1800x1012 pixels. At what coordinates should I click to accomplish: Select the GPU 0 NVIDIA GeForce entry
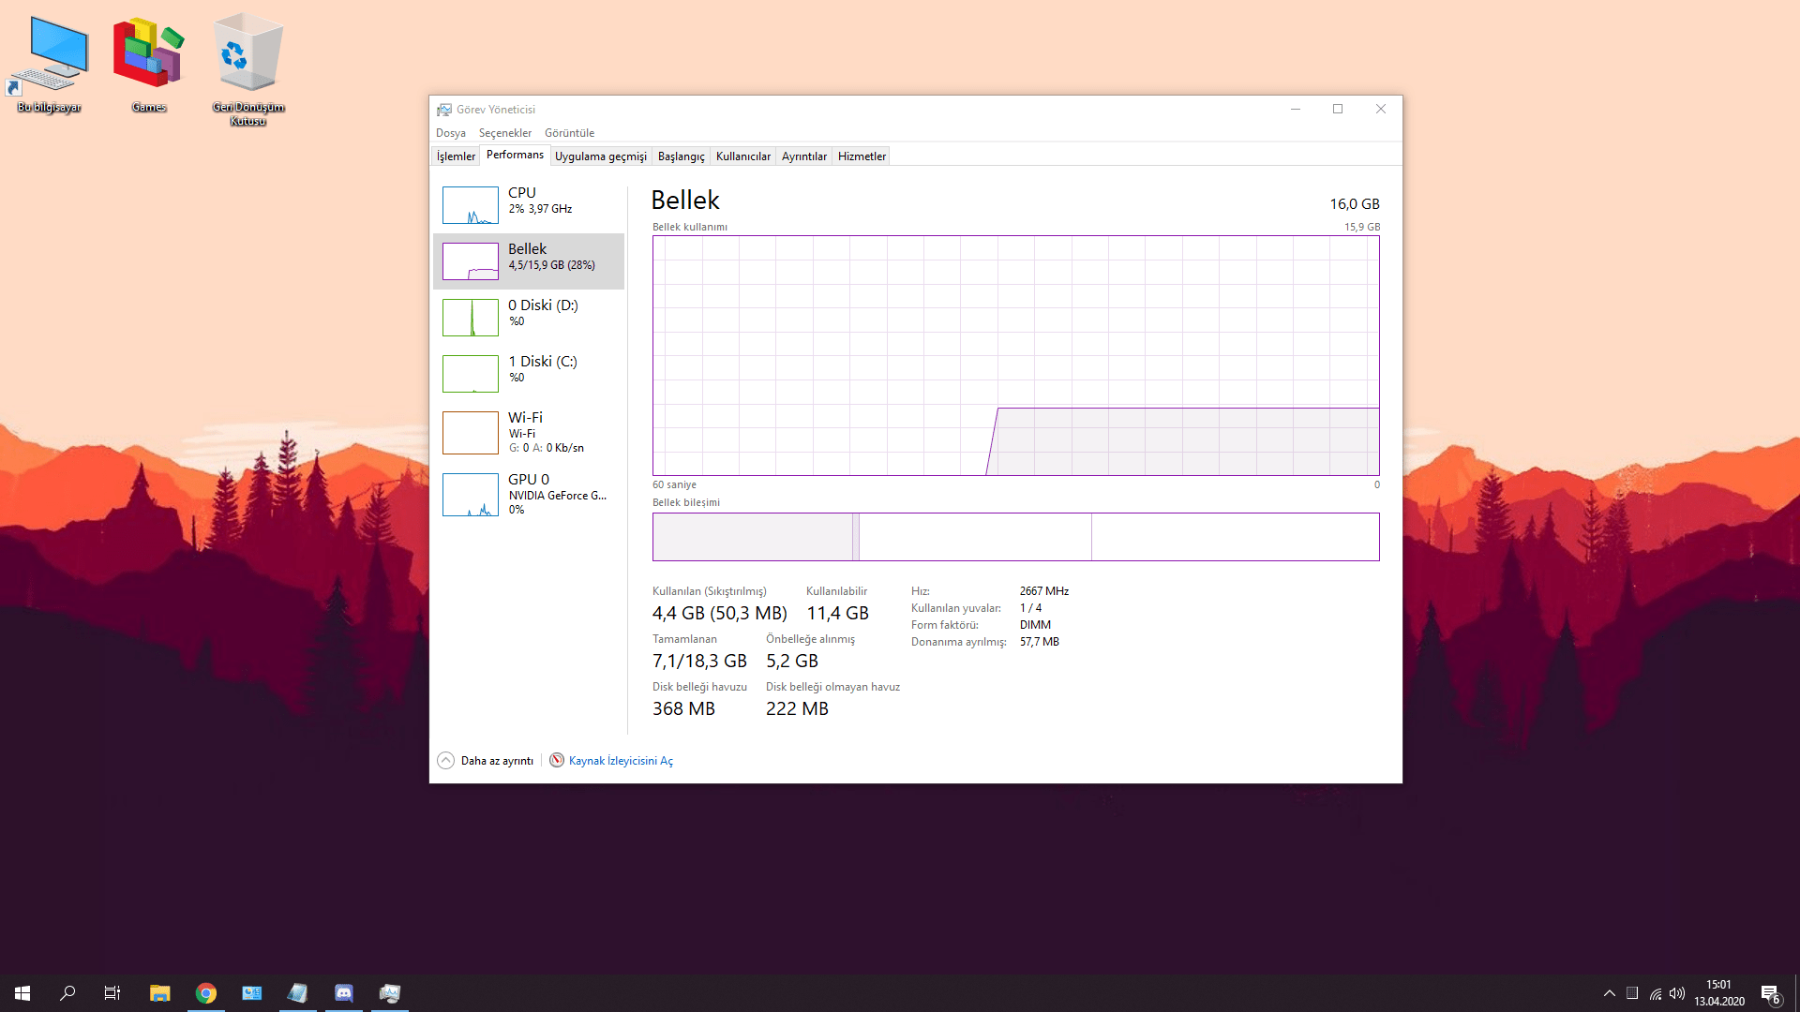(529, 494)
